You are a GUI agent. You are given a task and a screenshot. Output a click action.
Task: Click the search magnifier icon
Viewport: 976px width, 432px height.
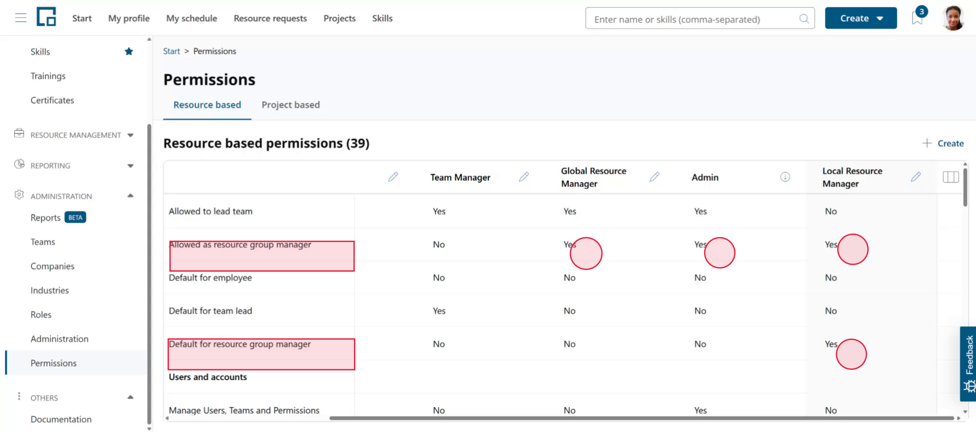pyautogui.click(x=804, y=19)
